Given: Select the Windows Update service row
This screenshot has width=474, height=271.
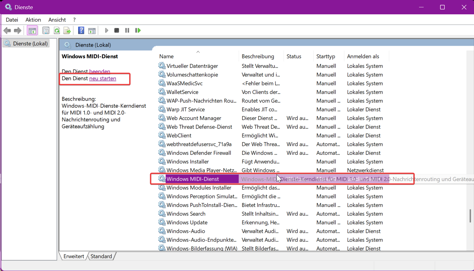Looking at the screenshot, I should 187,223.
